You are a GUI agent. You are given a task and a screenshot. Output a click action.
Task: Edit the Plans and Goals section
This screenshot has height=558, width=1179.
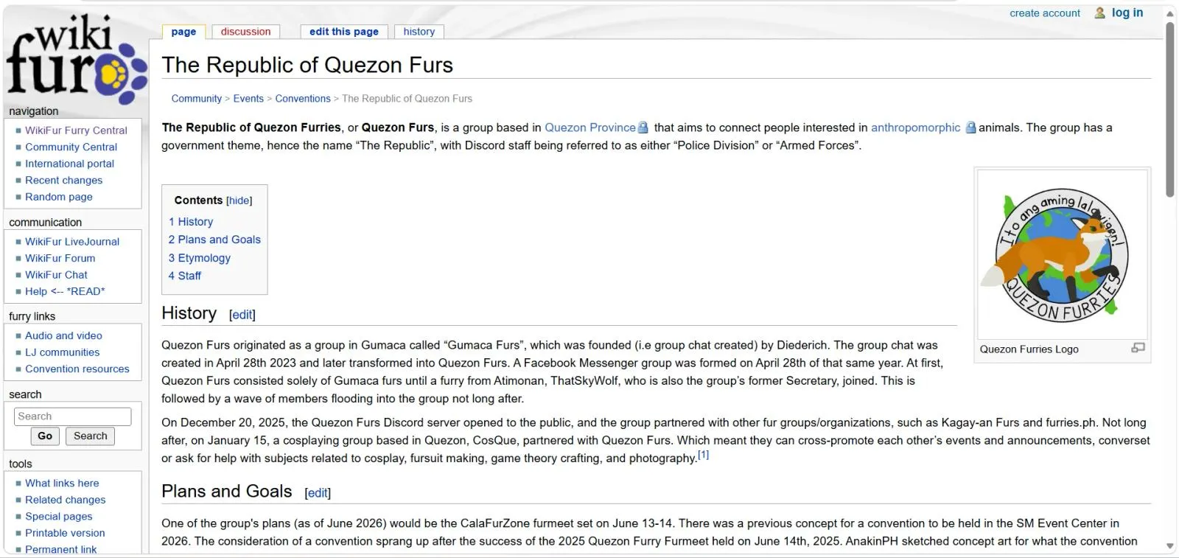(318, 493)
